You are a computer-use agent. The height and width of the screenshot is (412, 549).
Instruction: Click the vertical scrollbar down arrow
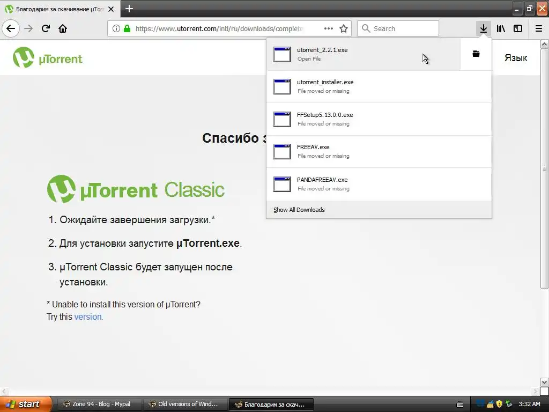tap(544, 382)
